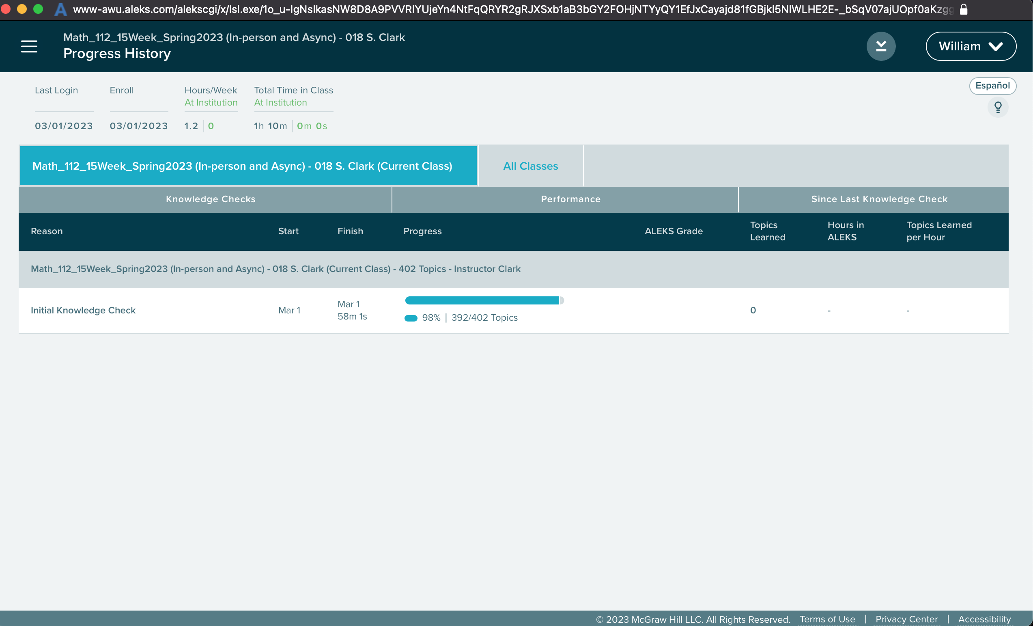Viewport: 1033px width, 626px height.
Task: Click the ALEKS Grade column header
Action: coord(673,231)
